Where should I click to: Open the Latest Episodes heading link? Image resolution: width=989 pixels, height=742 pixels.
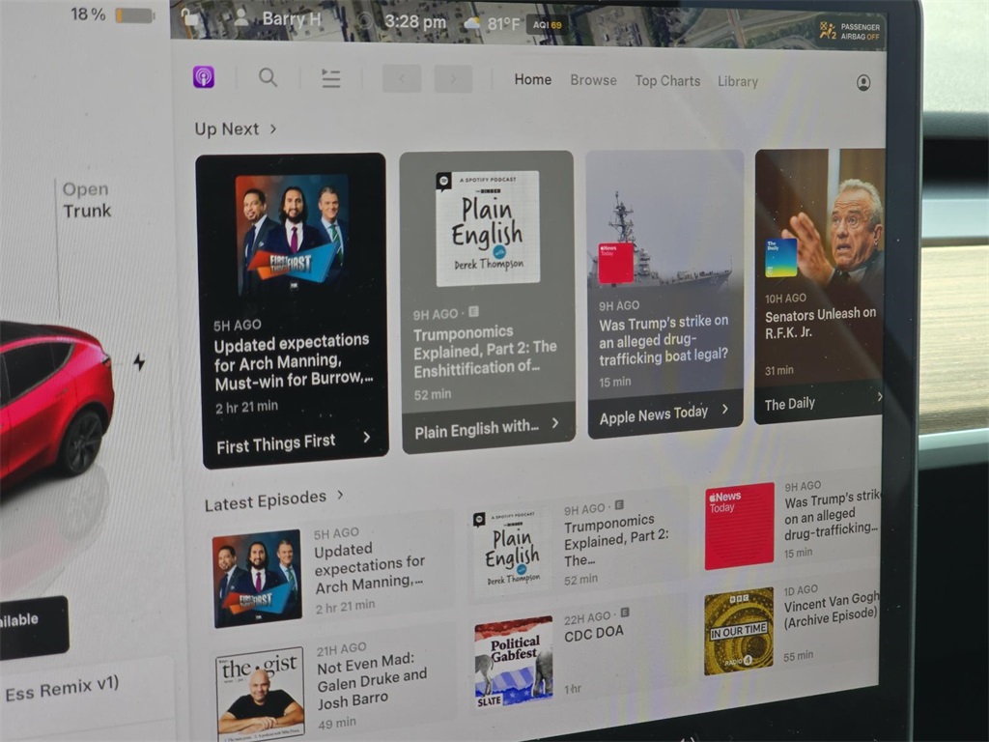266,501
